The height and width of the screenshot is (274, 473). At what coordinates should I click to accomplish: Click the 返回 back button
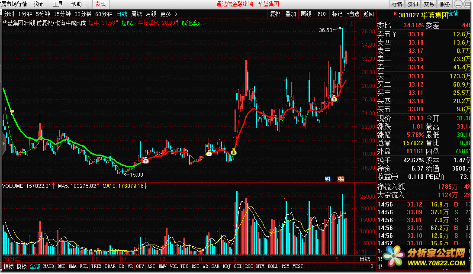coord(368,14)
